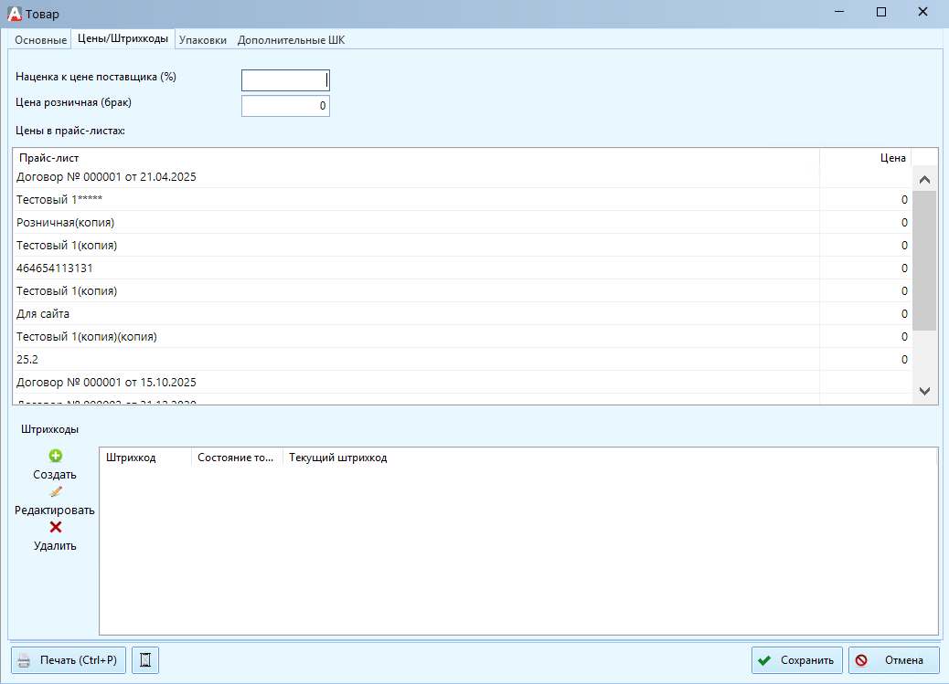Click the price cell for row 25.2
Screen dimensions: 949x684
pyautogui.click(x=866, y=359)
